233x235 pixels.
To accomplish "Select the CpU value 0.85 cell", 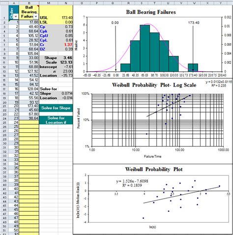I will [x=65, y=35].
